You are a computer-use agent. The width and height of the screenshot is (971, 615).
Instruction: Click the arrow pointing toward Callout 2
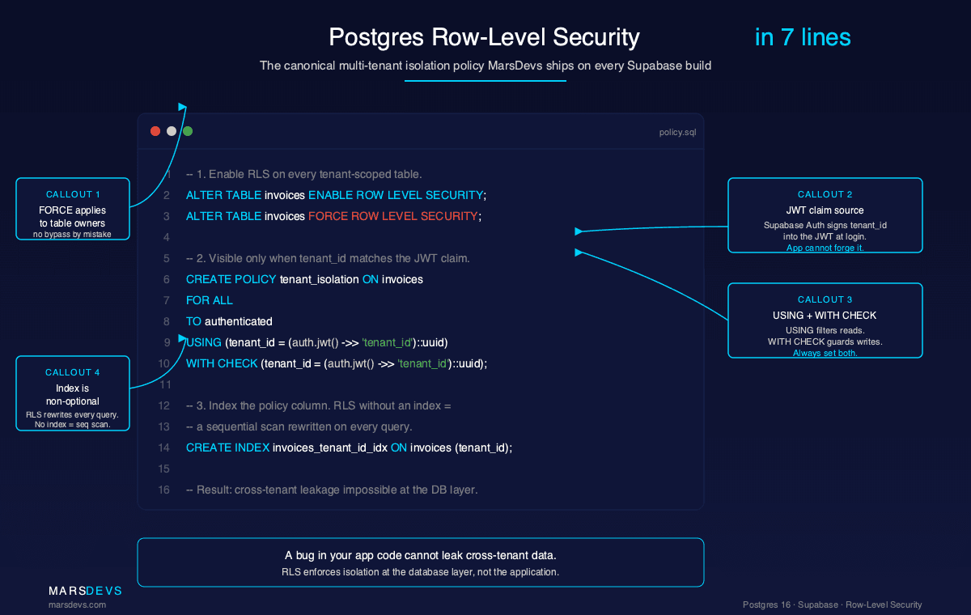(x=578, y=231)
